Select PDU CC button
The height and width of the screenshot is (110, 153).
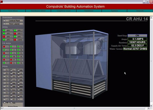pos(13,90)
